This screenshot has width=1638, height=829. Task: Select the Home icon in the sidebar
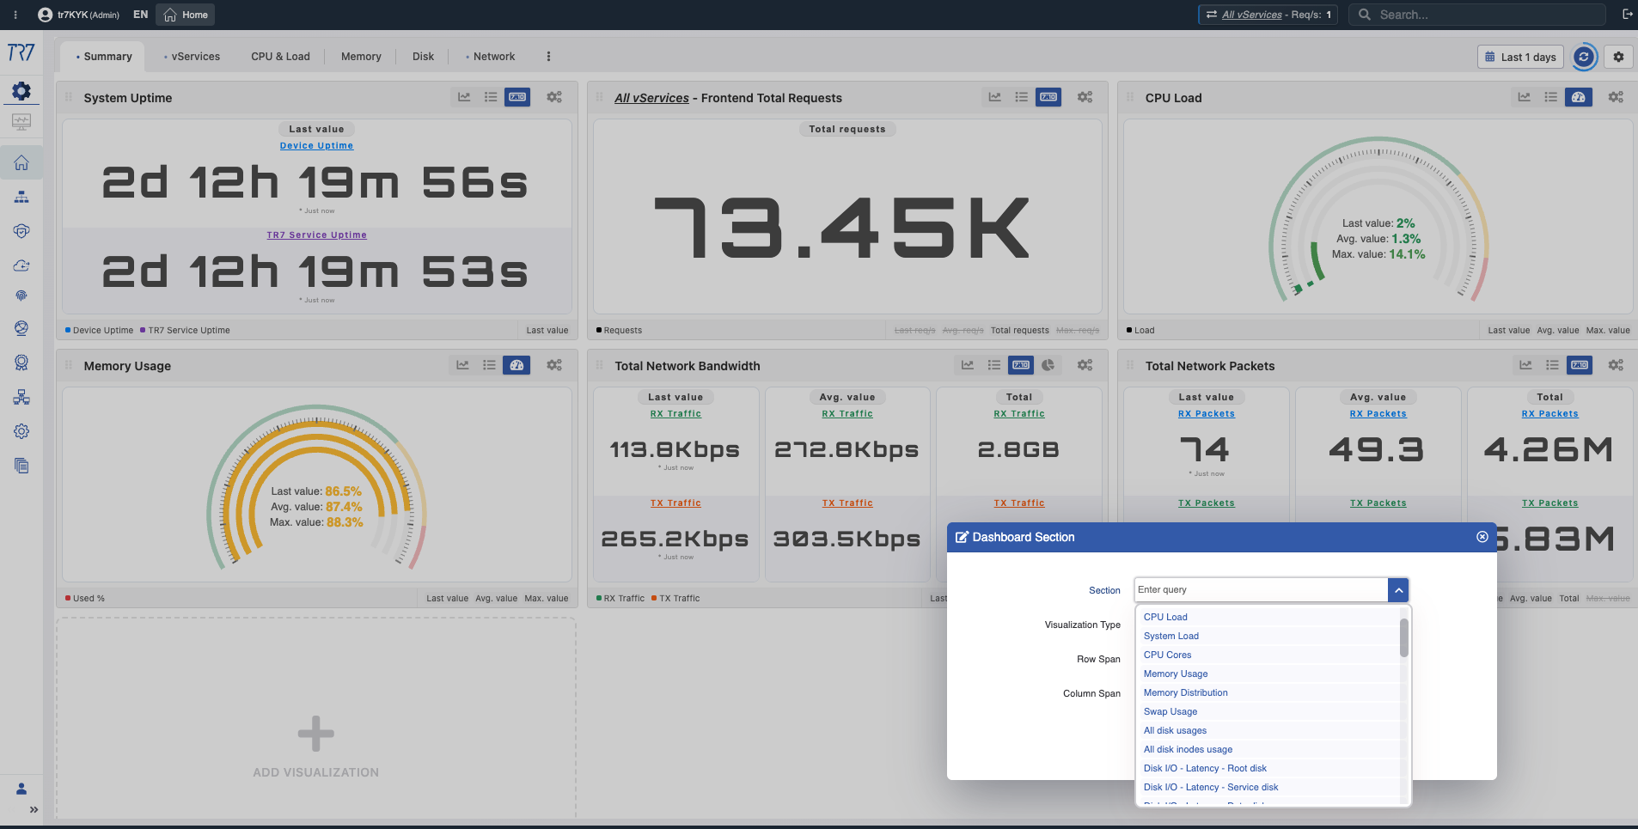pyautogui.click(x=21, y=163)
